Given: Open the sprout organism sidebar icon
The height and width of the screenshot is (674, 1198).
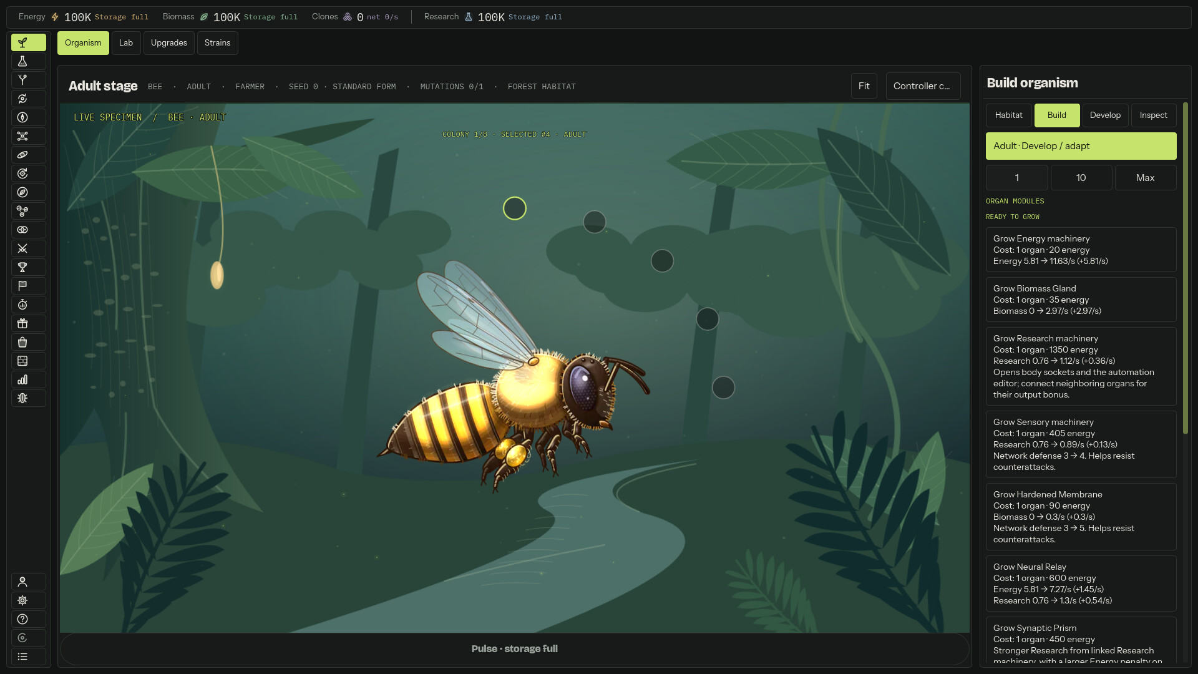Looking at the screenshot, I should point(28,42).
